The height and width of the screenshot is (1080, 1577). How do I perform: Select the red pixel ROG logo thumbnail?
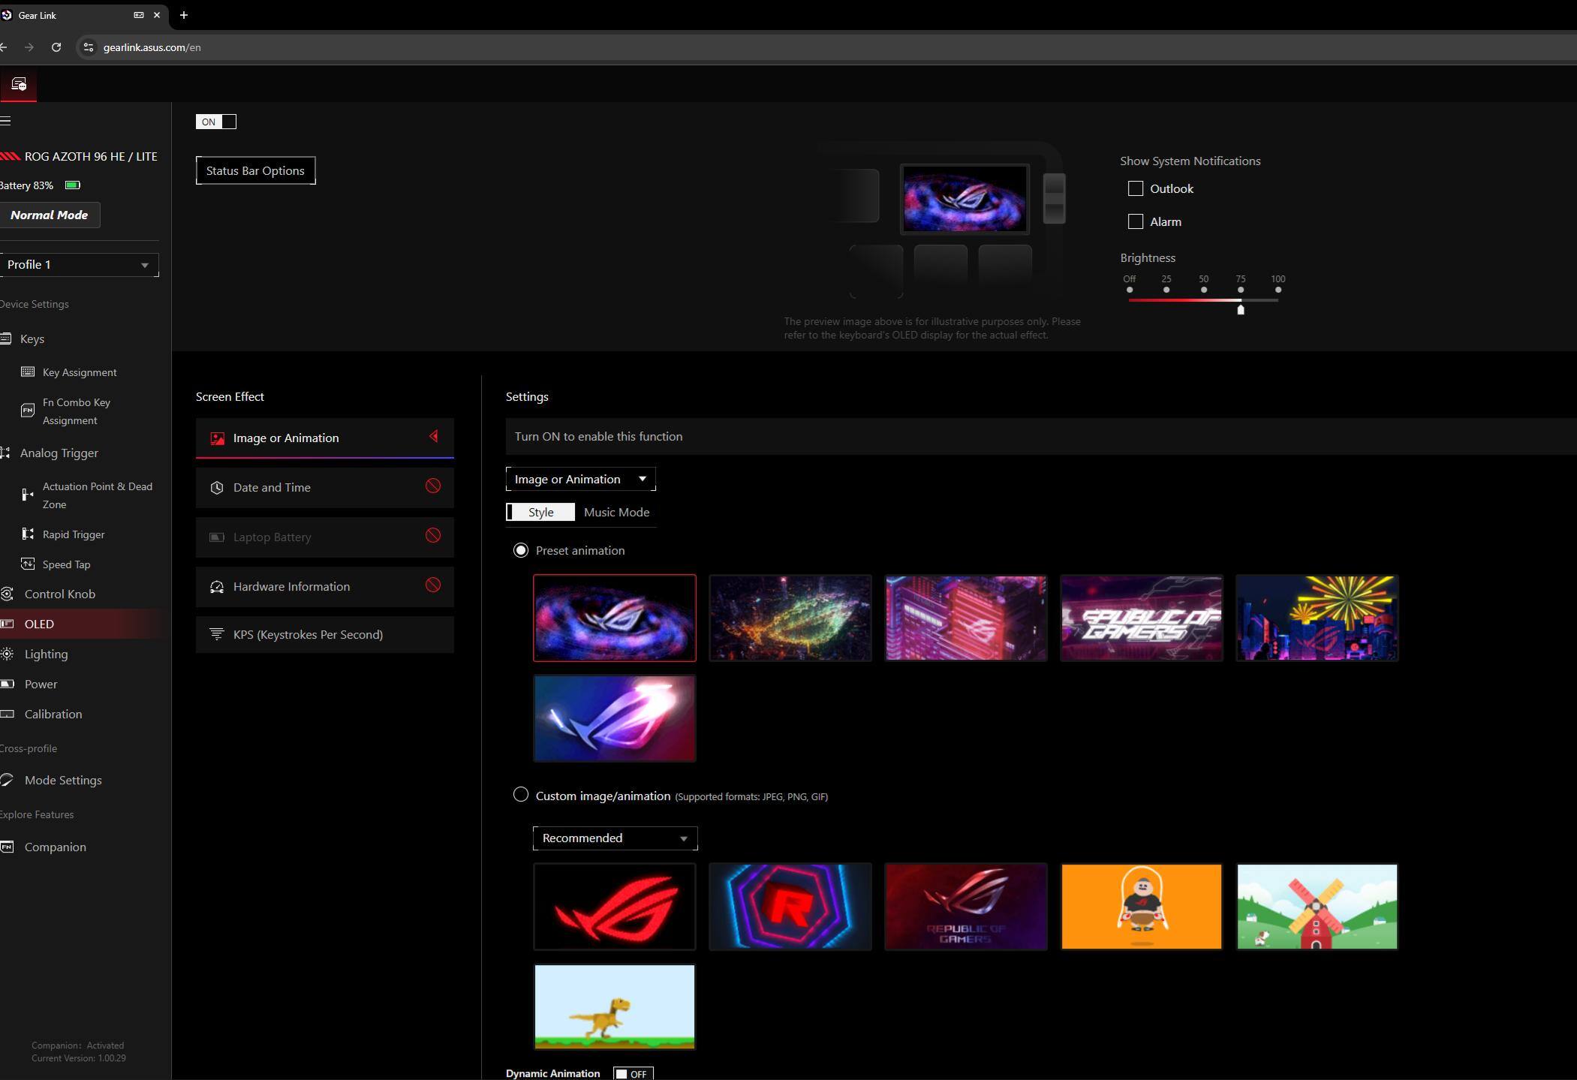[x=615, y=907]
